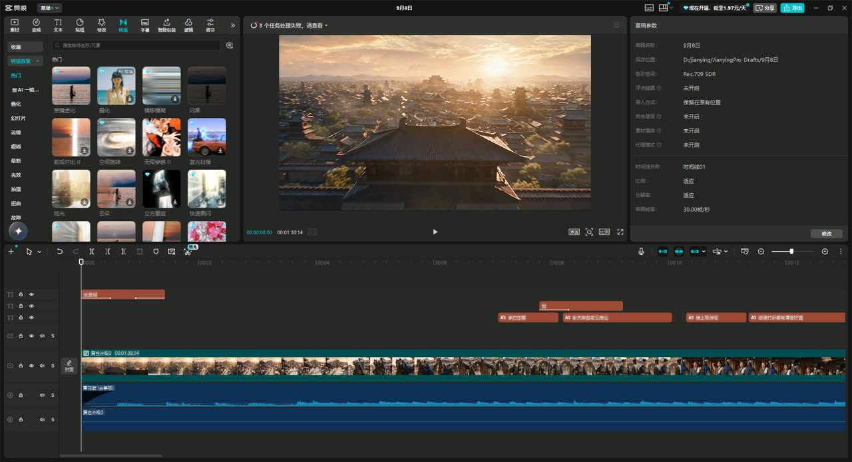
Task: Click the membership promotion link
Action: click(715, 8)
